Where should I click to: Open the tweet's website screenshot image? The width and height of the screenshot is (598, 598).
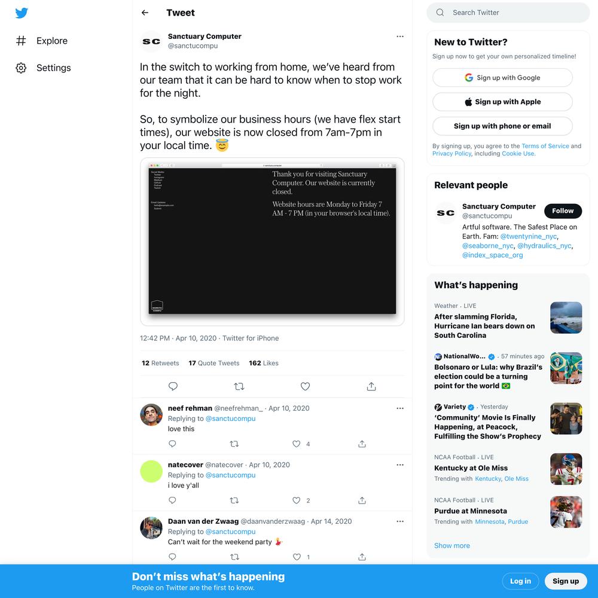272,242
